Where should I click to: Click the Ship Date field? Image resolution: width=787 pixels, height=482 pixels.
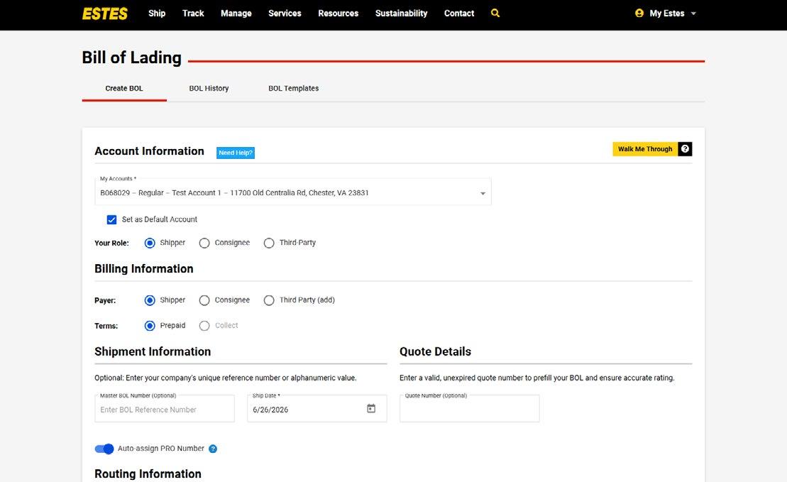[x=317, y=409]
